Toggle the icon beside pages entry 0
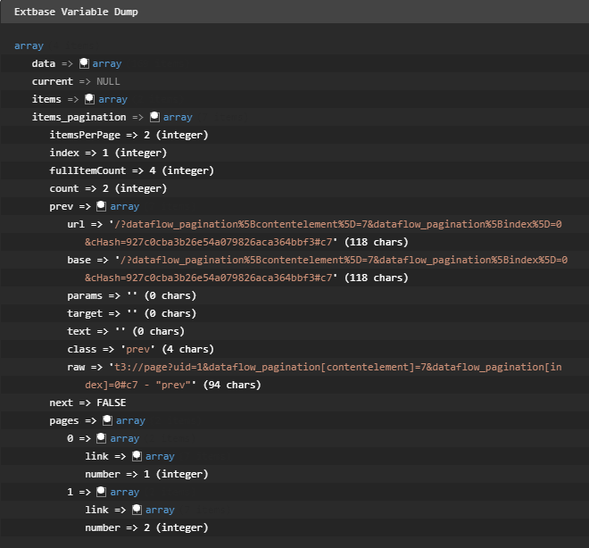 (102, 438)
